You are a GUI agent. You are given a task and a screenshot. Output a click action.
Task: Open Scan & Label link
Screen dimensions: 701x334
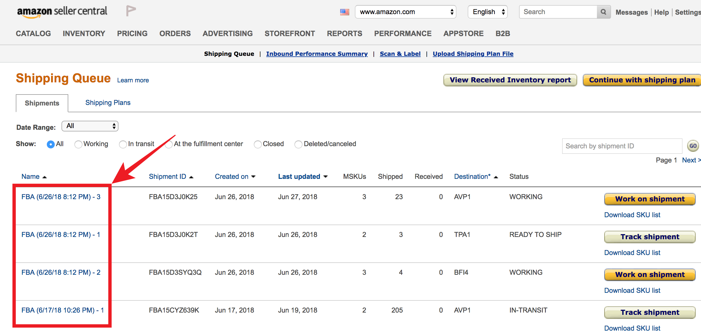coord(400,54)
